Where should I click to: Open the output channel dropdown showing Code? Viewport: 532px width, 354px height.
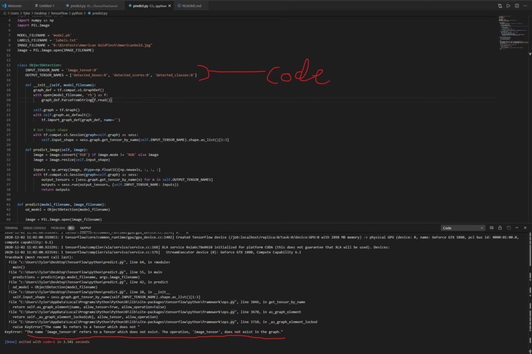[463, 228]
